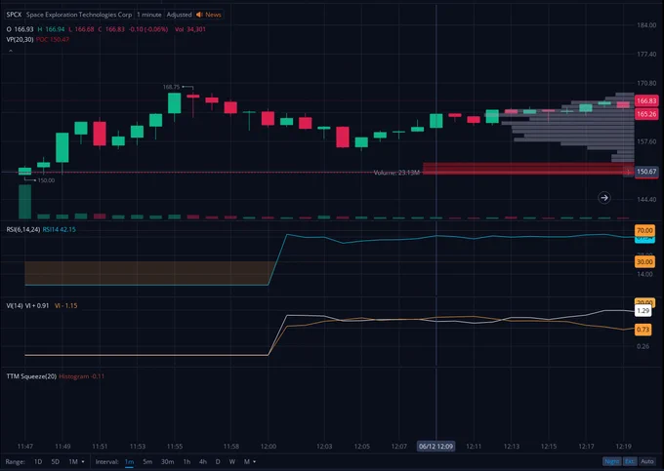Jump to latest bar with circled arrow
The image size is (664, 471).
pos(604,197)
